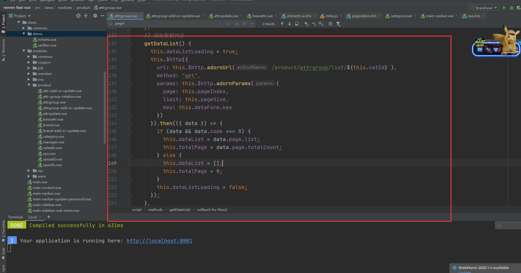Open the search filter funnel popup
Image resolution: width=521 pixels, height=273 pixels.
tap(338, 24)
